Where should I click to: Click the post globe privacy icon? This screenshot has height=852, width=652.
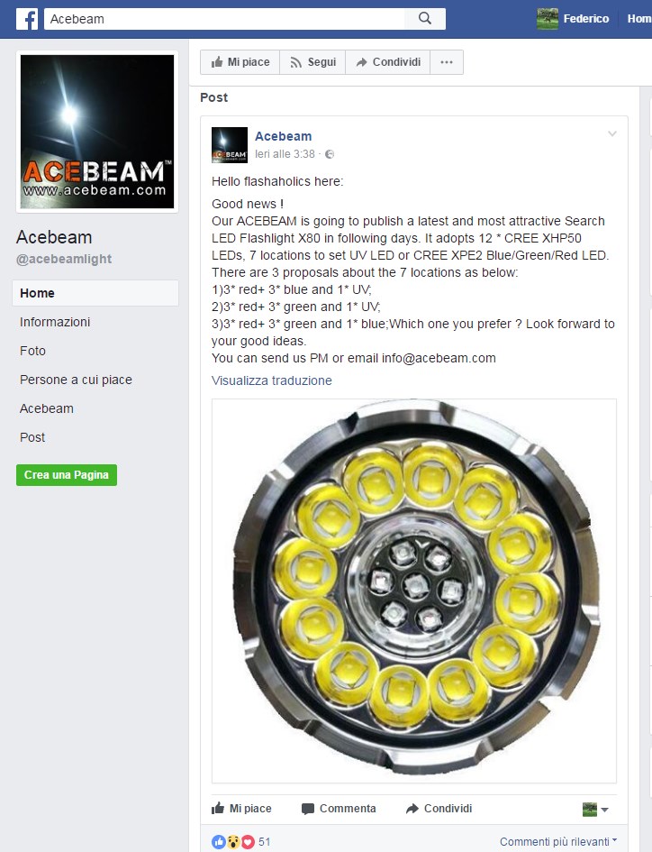click(330, 154)
